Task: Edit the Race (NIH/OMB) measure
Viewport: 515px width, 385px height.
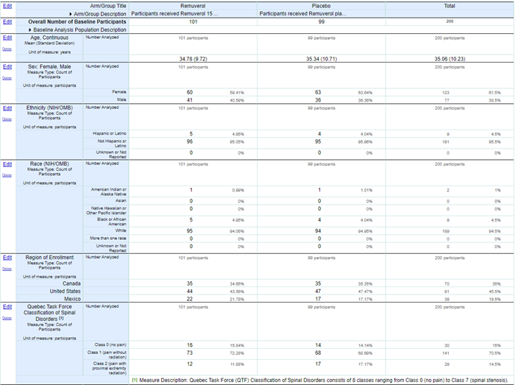Action: [7, 163]
